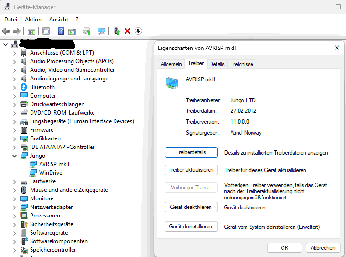Switch to the Ereignisse tab
Screen dimensions: 346x257
coord(241,64)
